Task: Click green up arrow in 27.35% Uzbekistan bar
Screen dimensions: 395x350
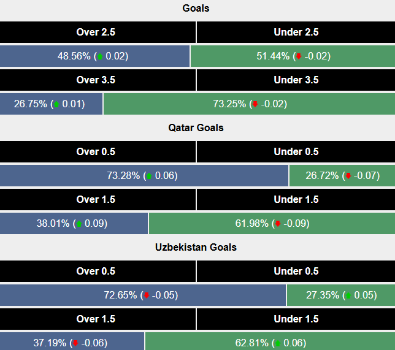Action: click(348, 295)
